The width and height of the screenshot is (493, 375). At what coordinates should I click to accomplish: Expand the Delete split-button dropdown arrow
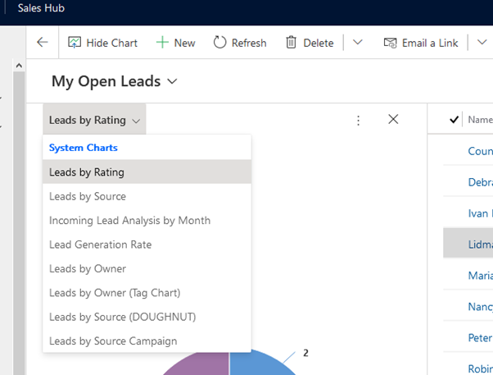(357, 43)
